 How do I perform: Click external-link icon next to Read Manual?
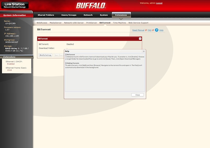click(x=146, y=30)
